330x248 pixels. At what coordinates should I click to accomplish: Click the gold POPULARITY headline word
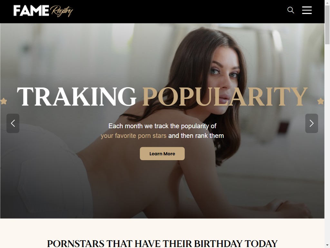point(225,96)
